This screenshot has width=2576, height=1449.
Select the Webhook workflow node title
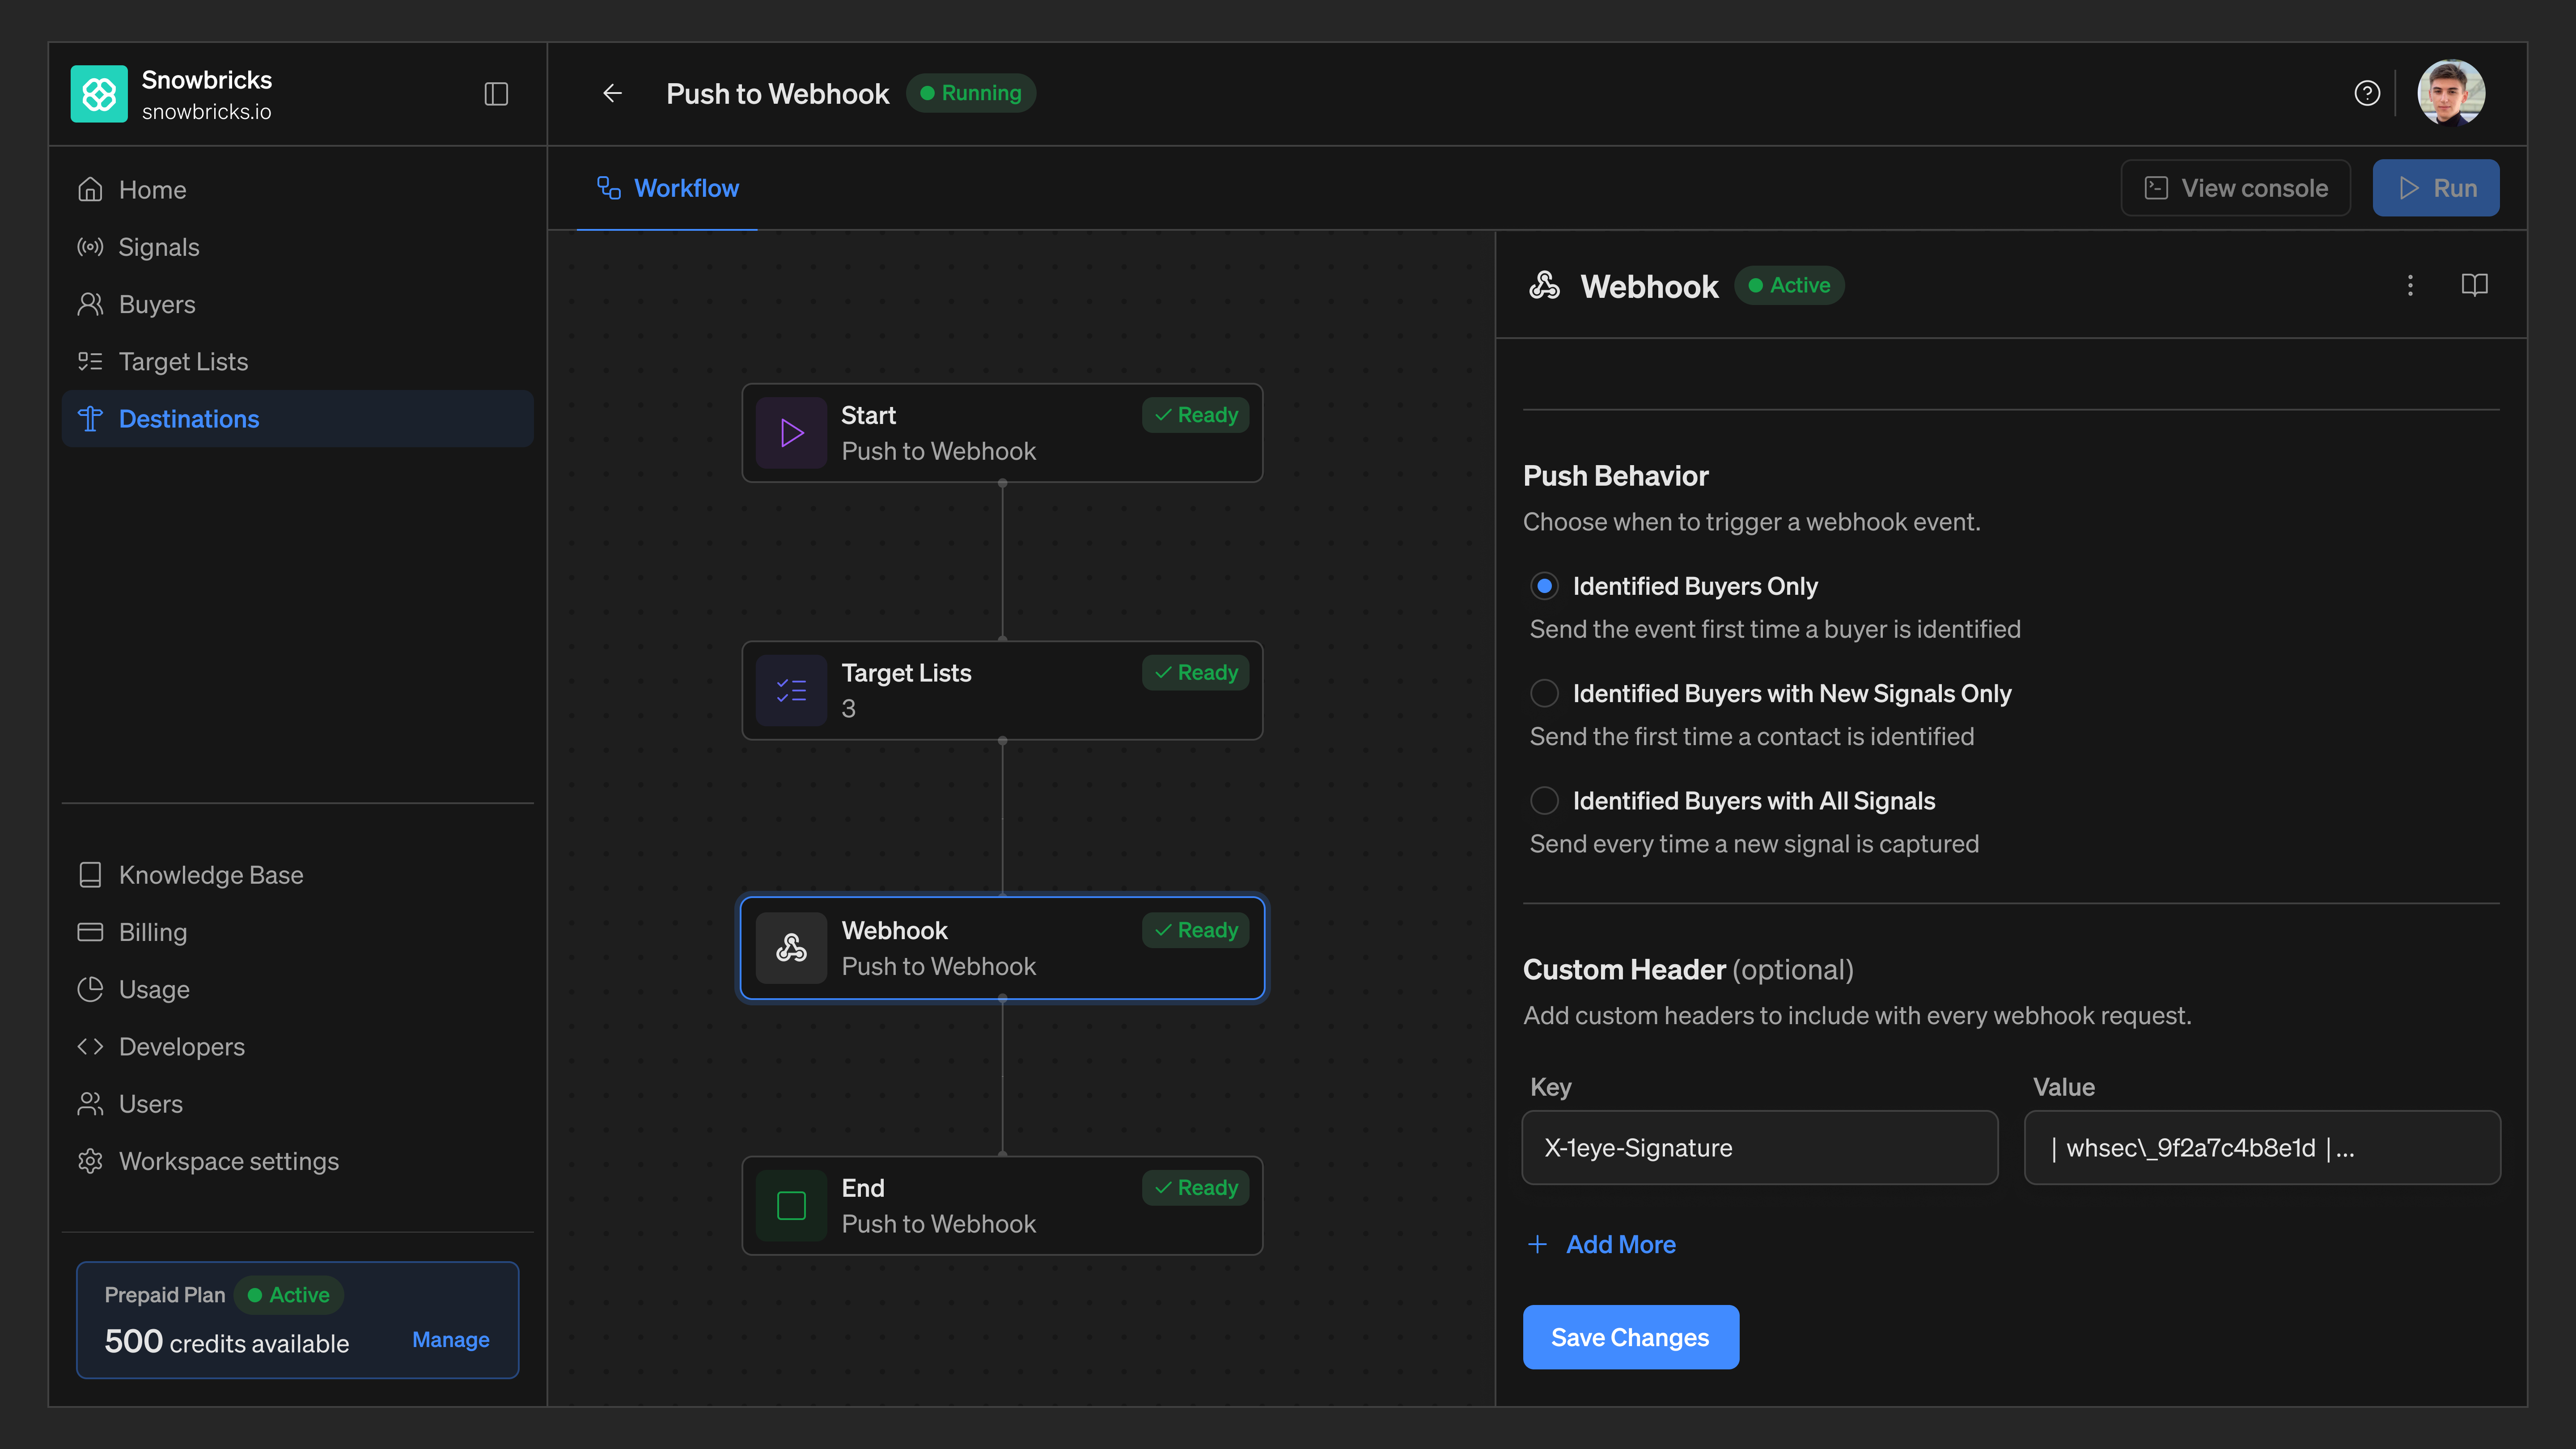tap(894, 930)
